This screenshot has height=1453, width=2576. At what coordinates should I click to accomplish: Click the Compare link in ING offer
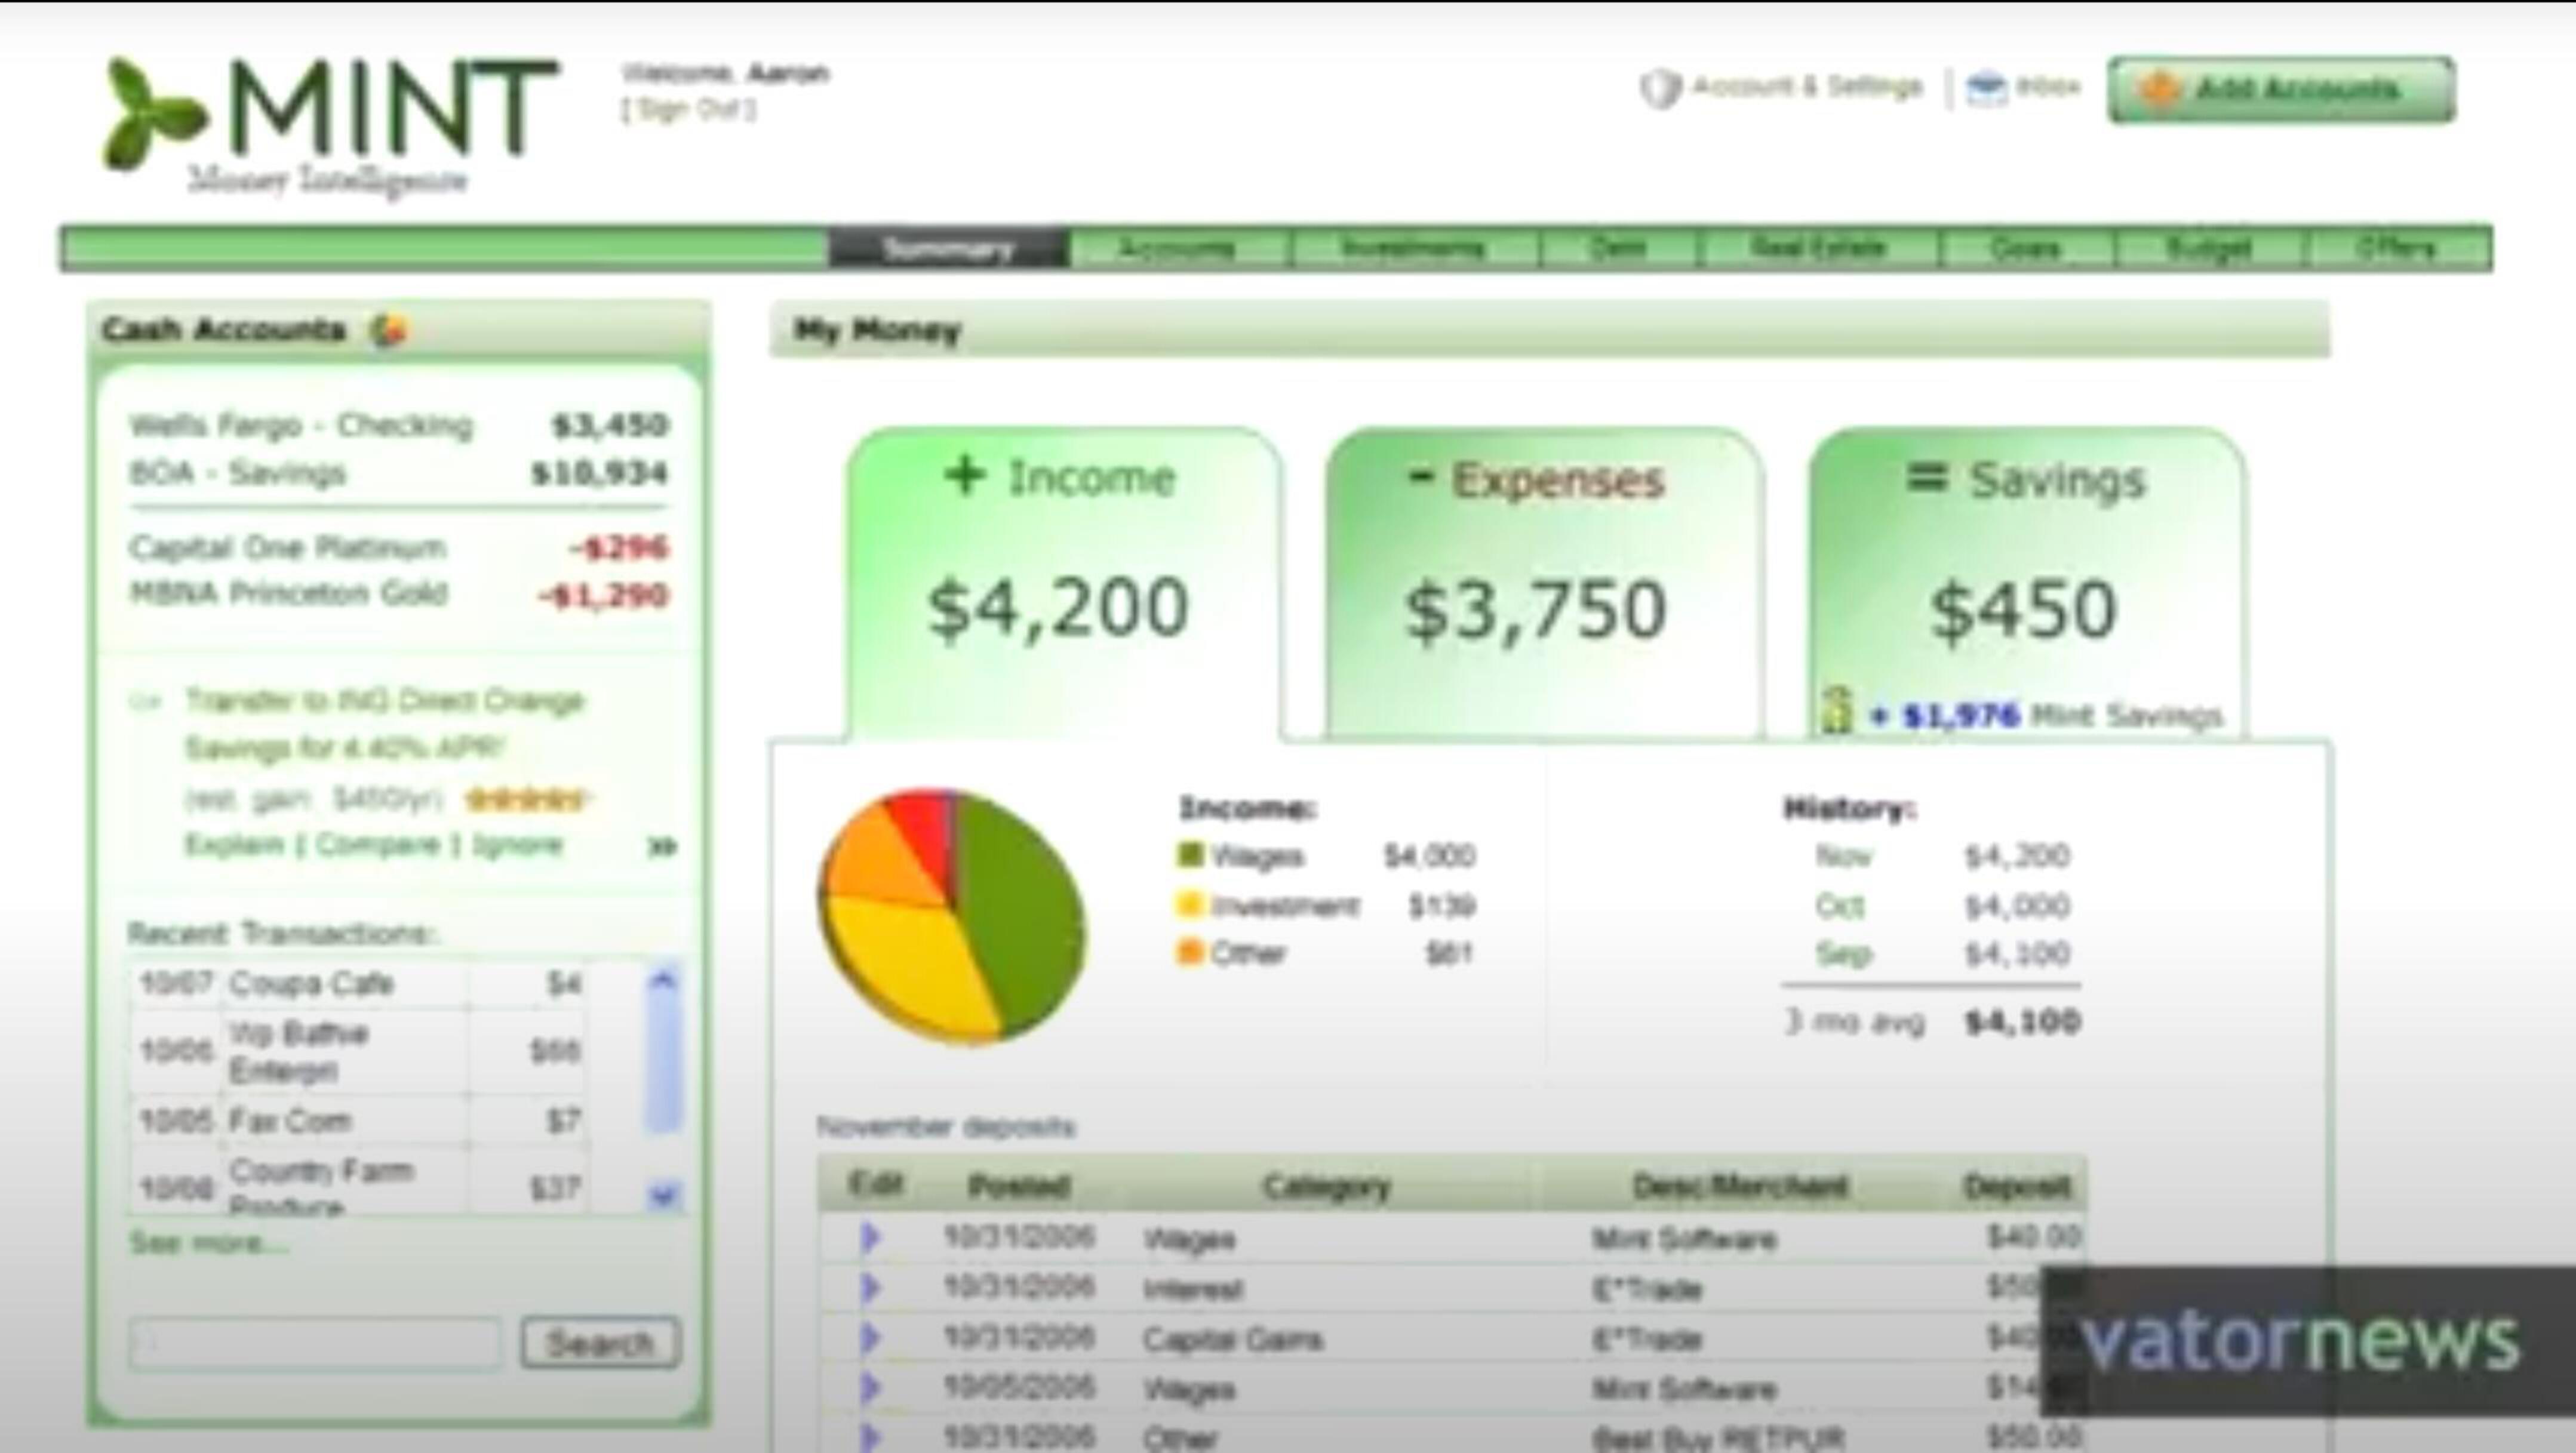378,845
